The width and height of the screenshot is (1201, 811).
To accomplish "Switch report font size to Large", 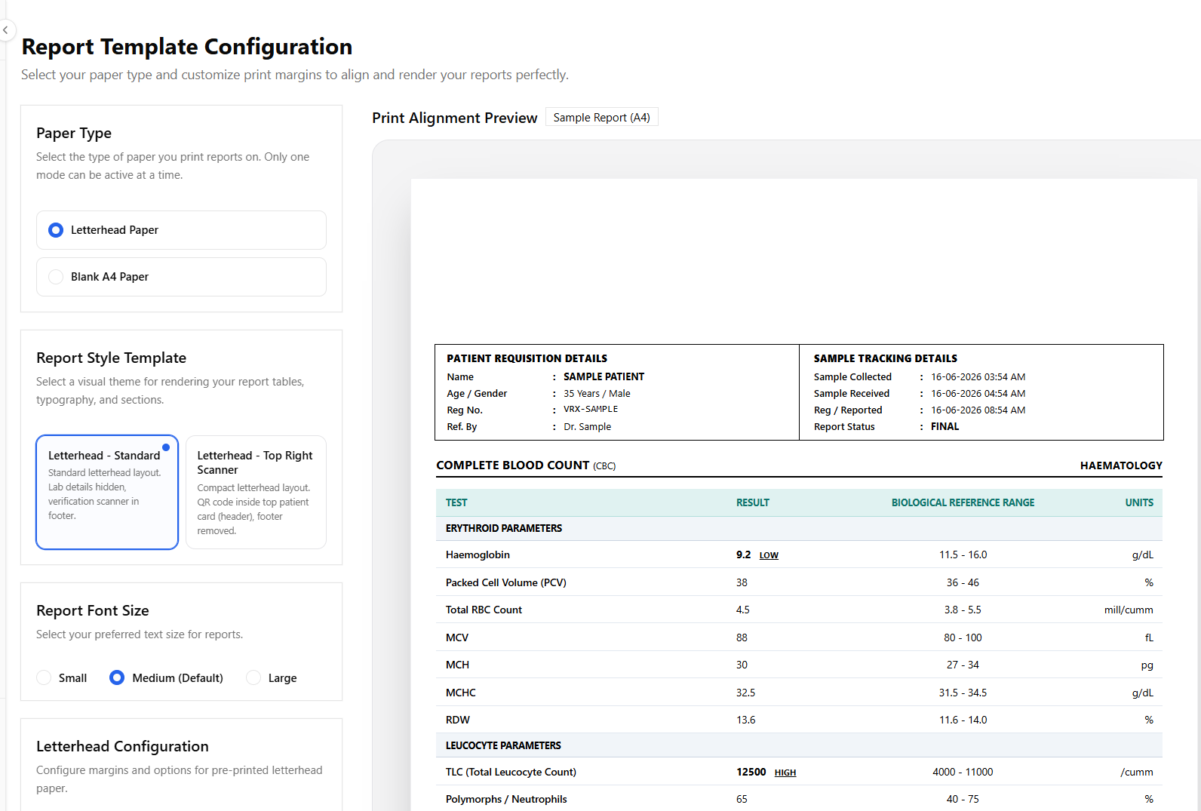I will pos(272,677).
